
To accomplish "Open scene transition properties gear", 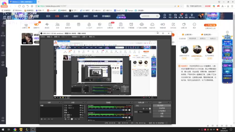I will point(150,109).
